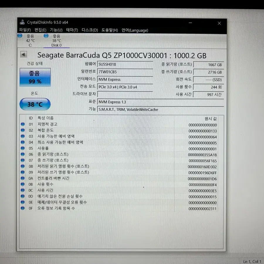Click the status orb of row 08

(23, 166)
